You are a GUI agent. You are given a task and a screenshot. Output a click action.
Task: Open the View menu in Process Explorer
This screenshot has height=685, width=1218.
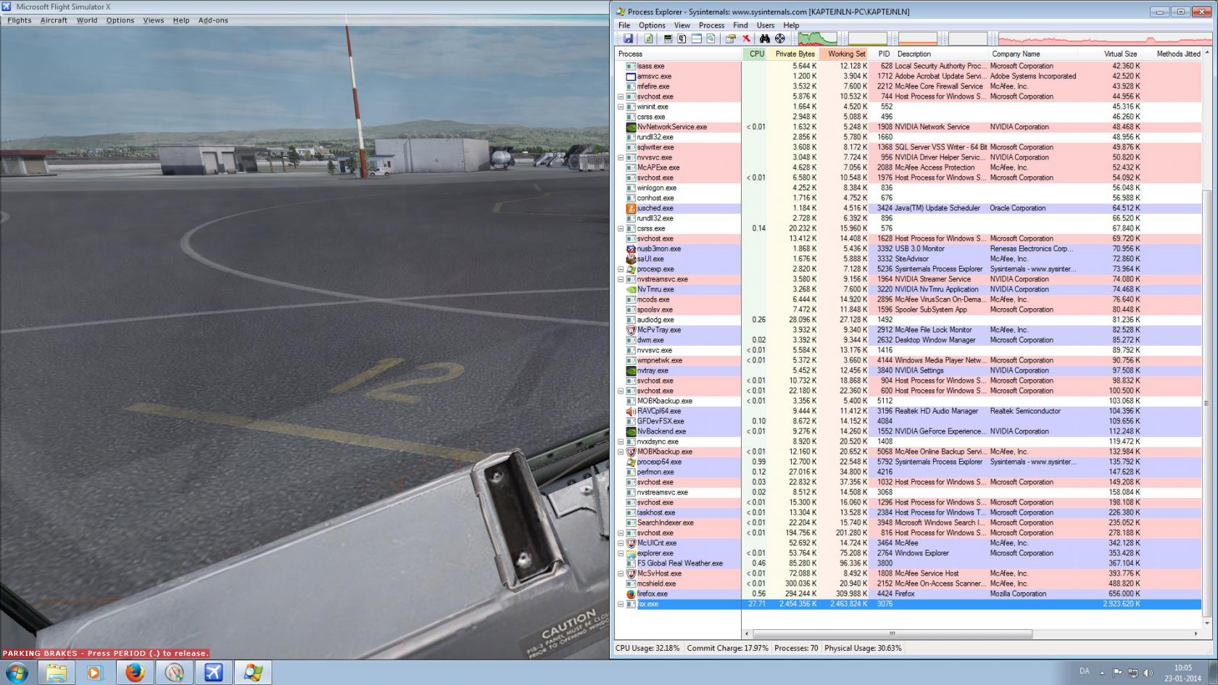(682, 25)
